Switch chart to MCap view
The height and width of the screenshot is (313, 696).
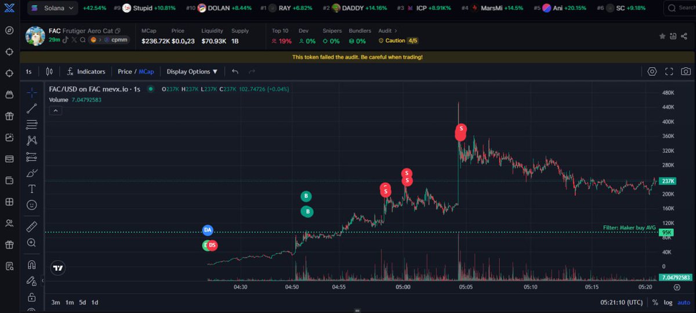click(146, 71)
